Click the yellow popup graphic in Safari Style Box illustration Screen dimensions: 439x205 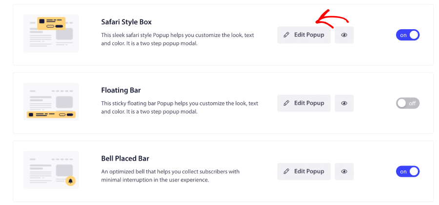point(51,23)
